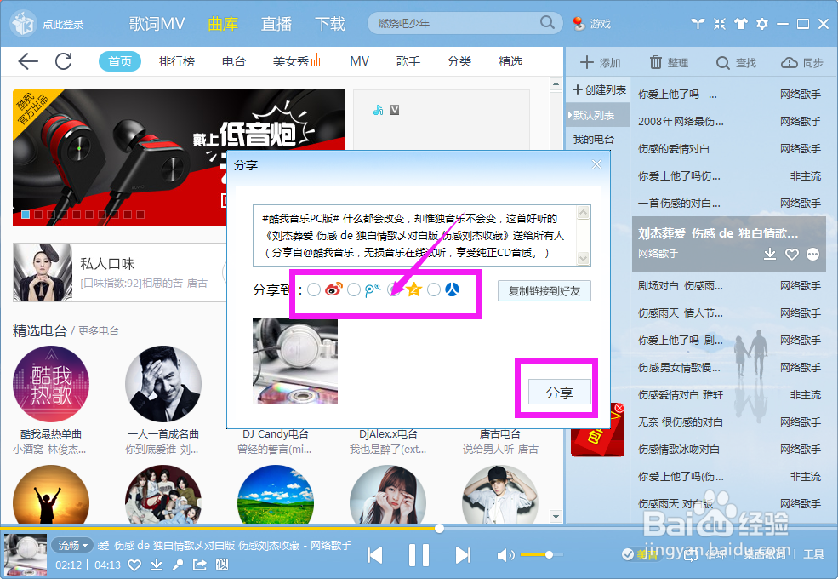Click 点此登录 to log in
This screenshot has width=838, height=579.
point(63,24)
